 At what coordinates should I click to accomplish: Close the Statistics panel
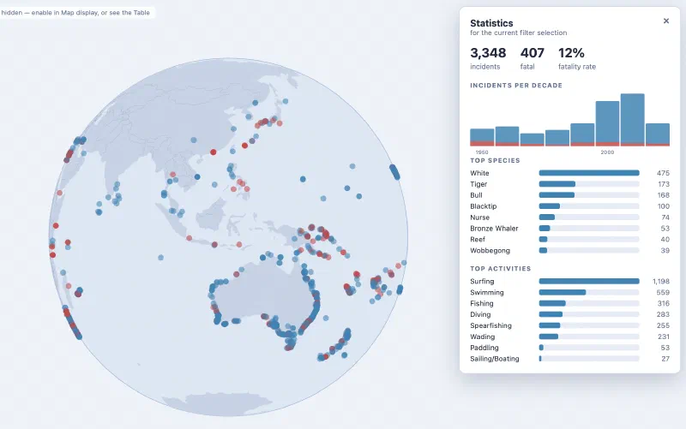[x=666, y=21]
